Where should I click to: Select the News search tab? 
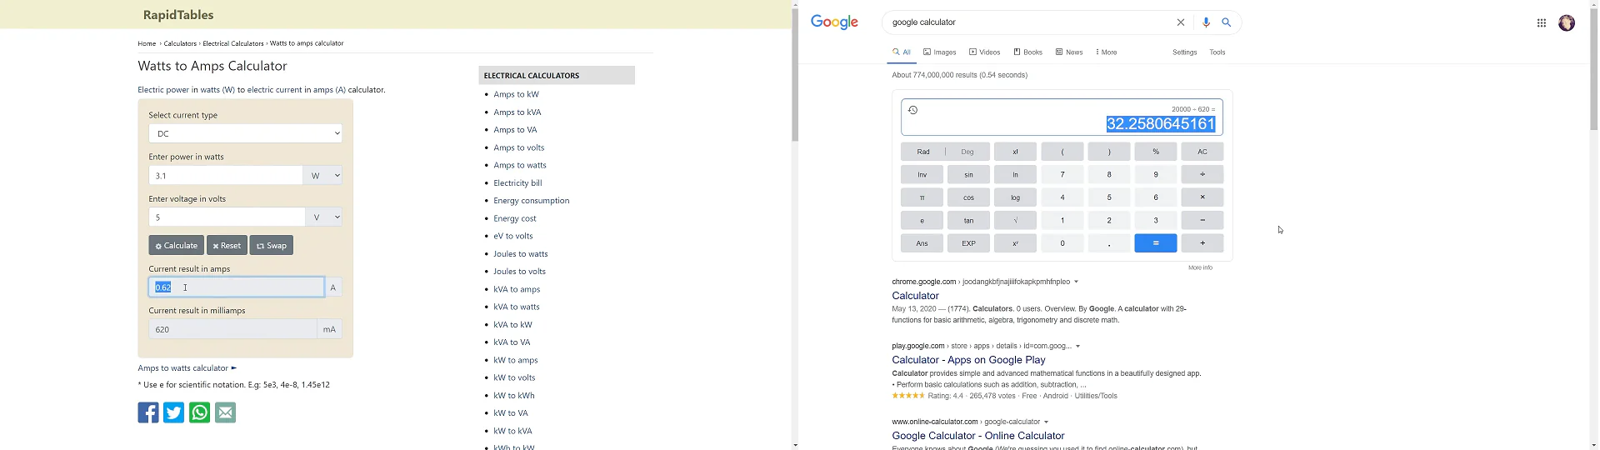coord(1069,52)
